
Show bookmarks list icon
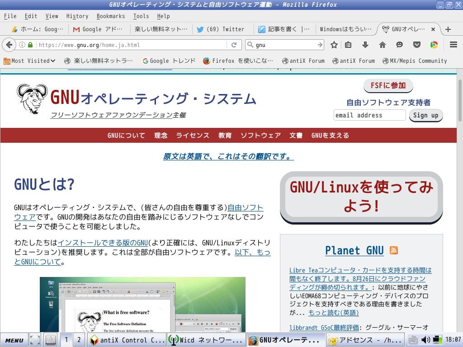(x=348, y=45)
